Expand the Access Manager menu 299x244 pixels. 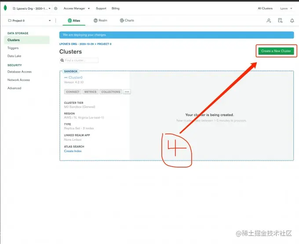[x=77, y=8]
